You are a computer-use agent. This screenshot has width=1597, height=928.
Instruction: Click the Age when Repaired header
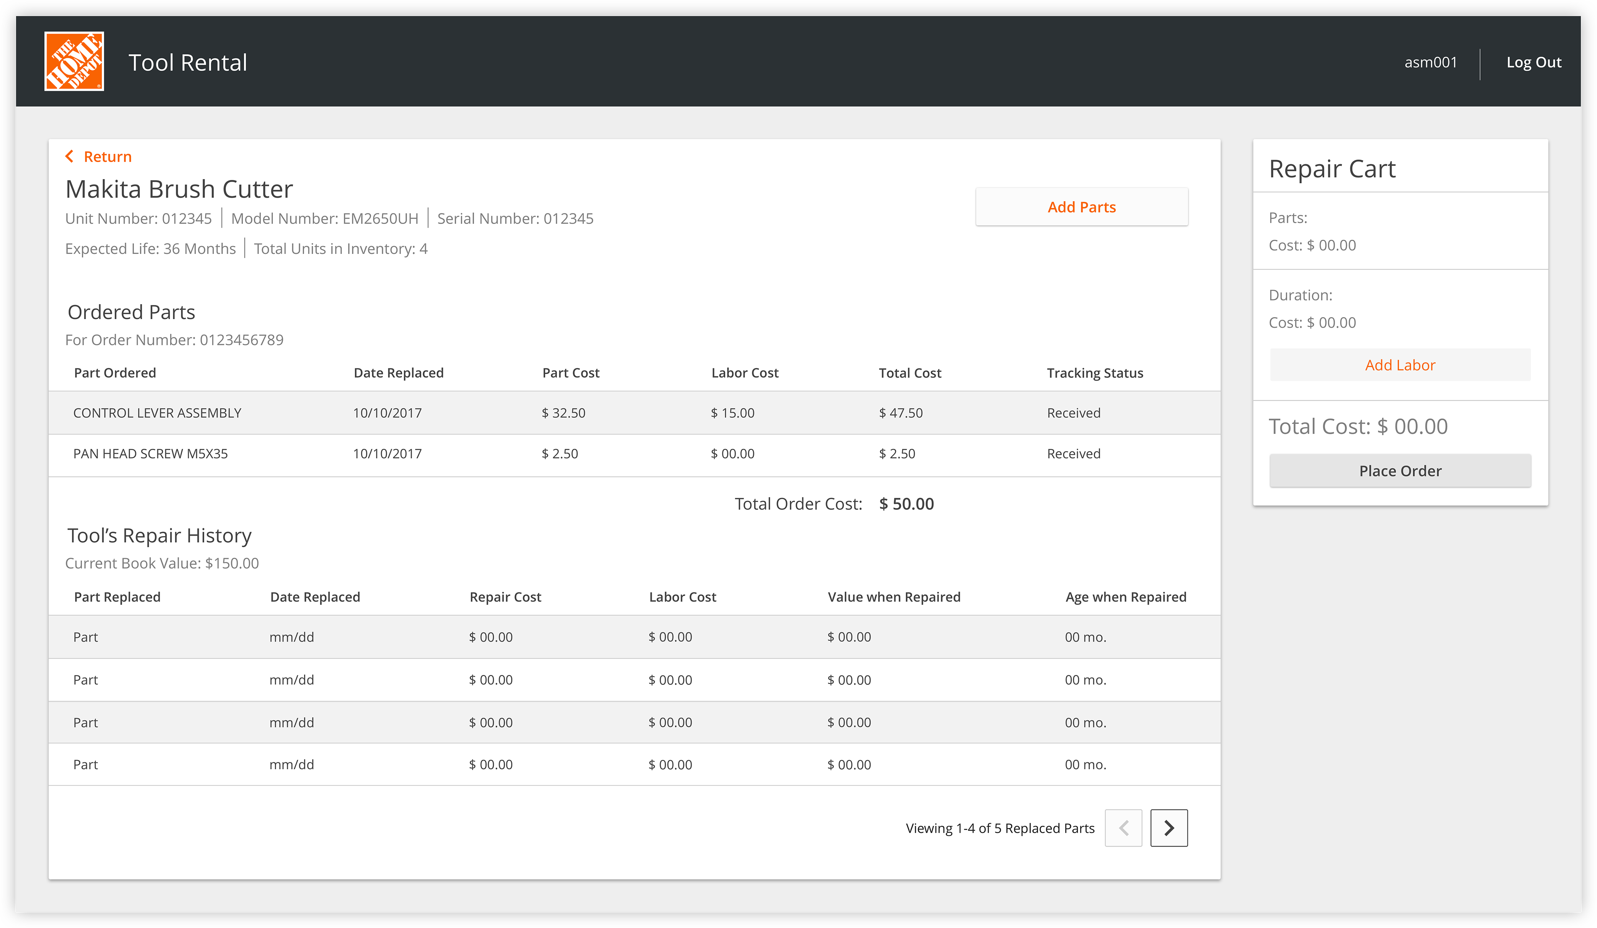pyautogui.click(x=1125, y=597)
